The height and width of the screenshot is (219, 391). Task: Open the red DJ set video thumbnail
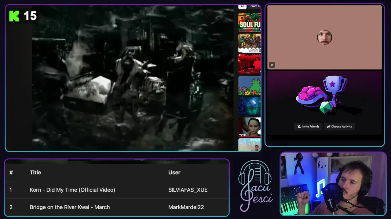click(250, 64)
